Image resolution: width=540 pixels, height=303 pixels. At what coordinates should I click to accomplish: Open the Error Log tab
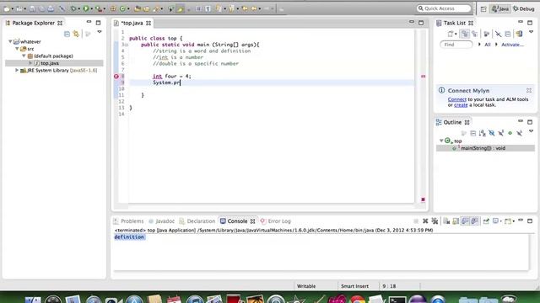(276, 221)
